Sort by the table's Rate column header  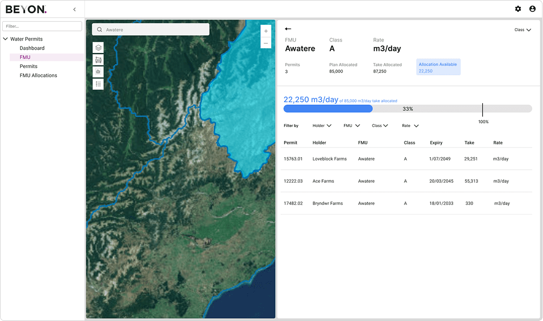(x=498, y=143)
